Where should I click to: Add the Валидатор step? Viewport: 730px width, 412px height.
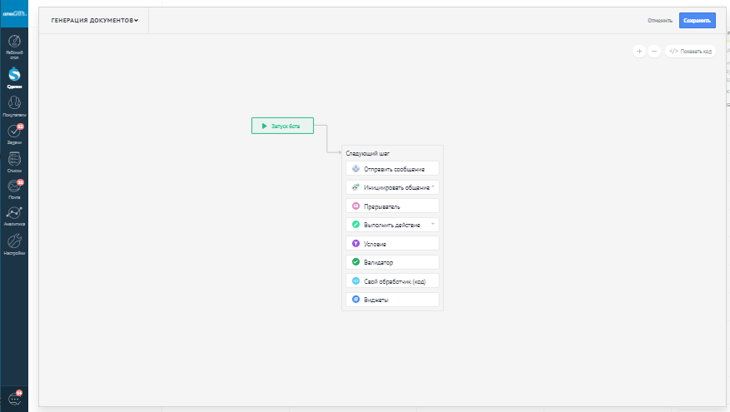tap(391, 262)
